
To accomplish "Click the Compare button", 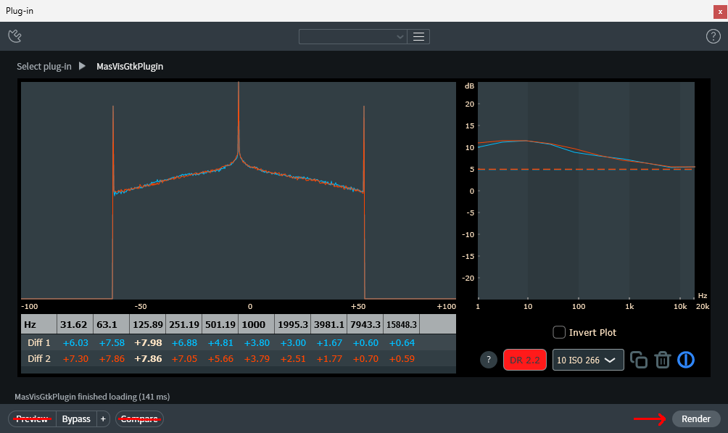I will pyautogui.click(x=139, y=419).
